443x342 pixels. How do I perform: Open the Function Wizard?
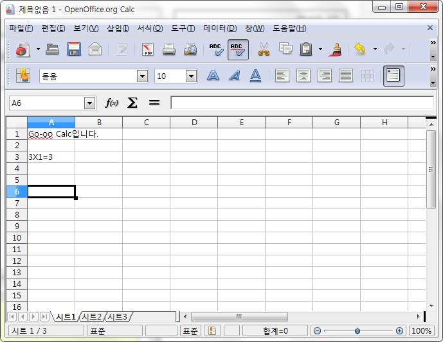tap(112, 103)
